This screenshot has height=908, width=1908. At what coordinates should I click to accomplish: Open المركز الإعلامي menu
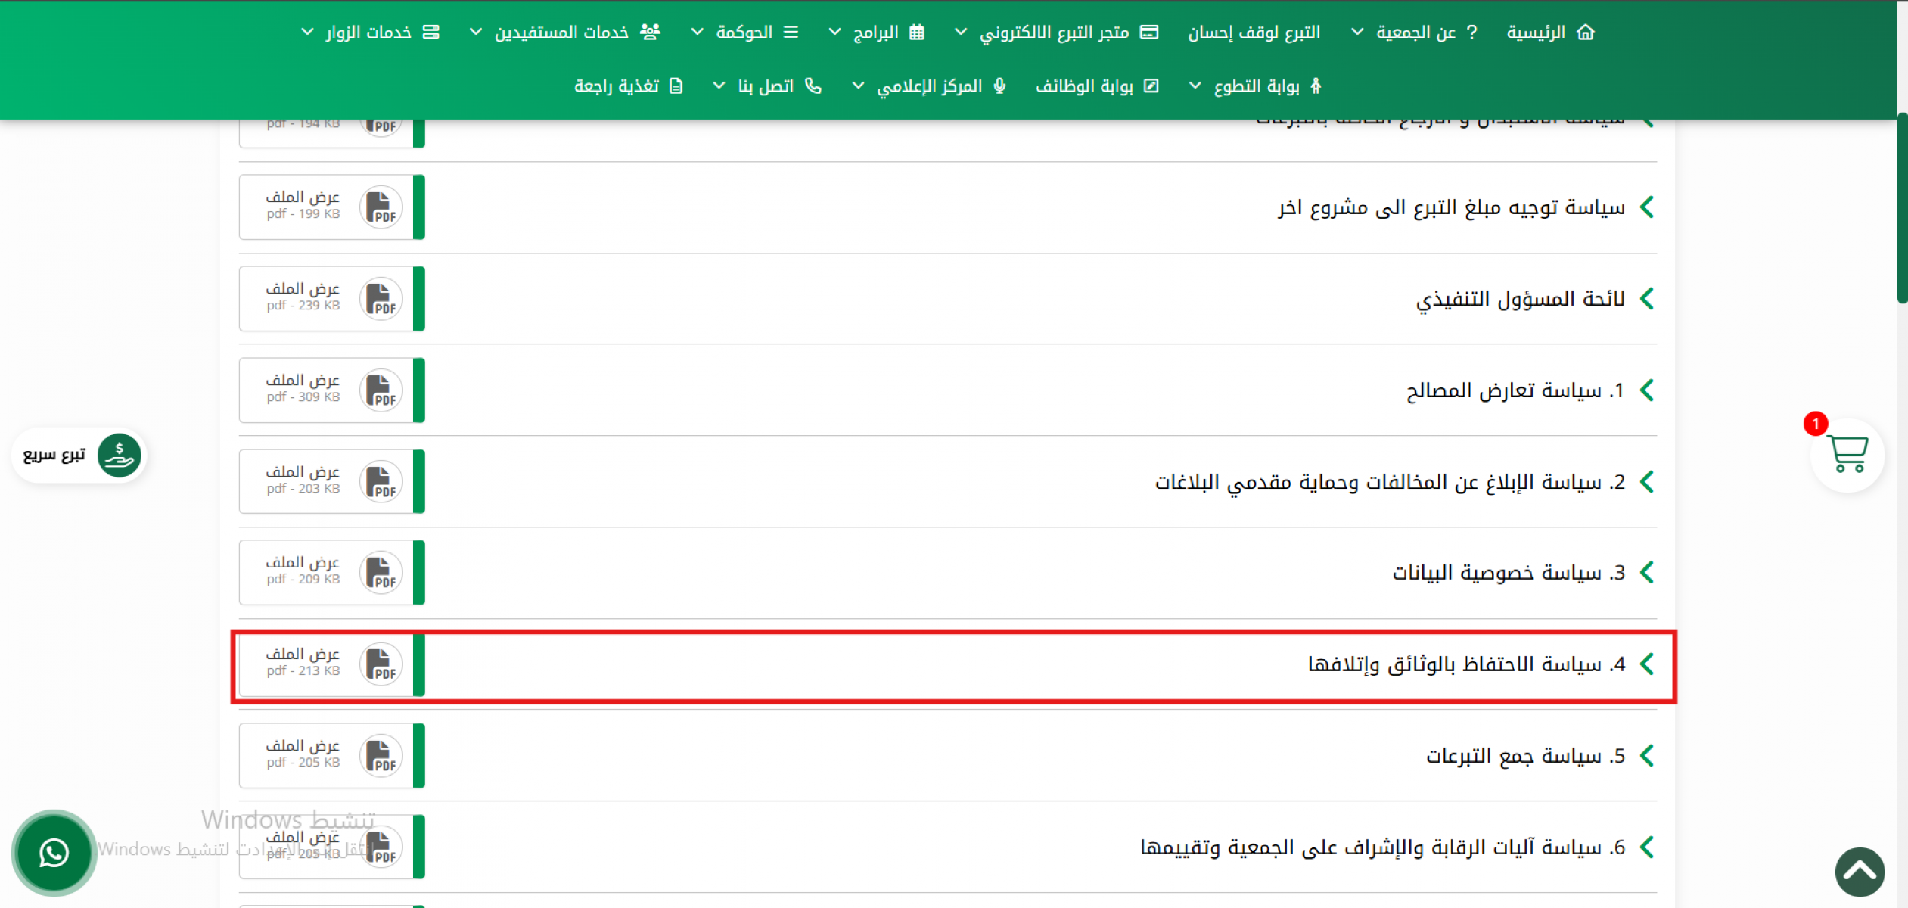pos(930,86)
